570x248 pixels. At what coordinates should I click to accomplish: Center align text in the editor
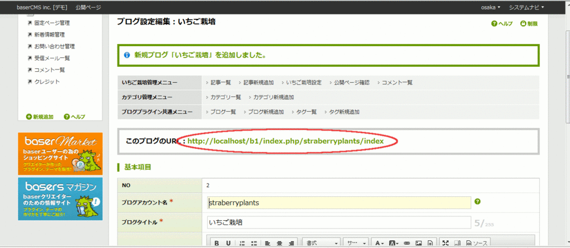pyautogui.click(x=279, y=244)
